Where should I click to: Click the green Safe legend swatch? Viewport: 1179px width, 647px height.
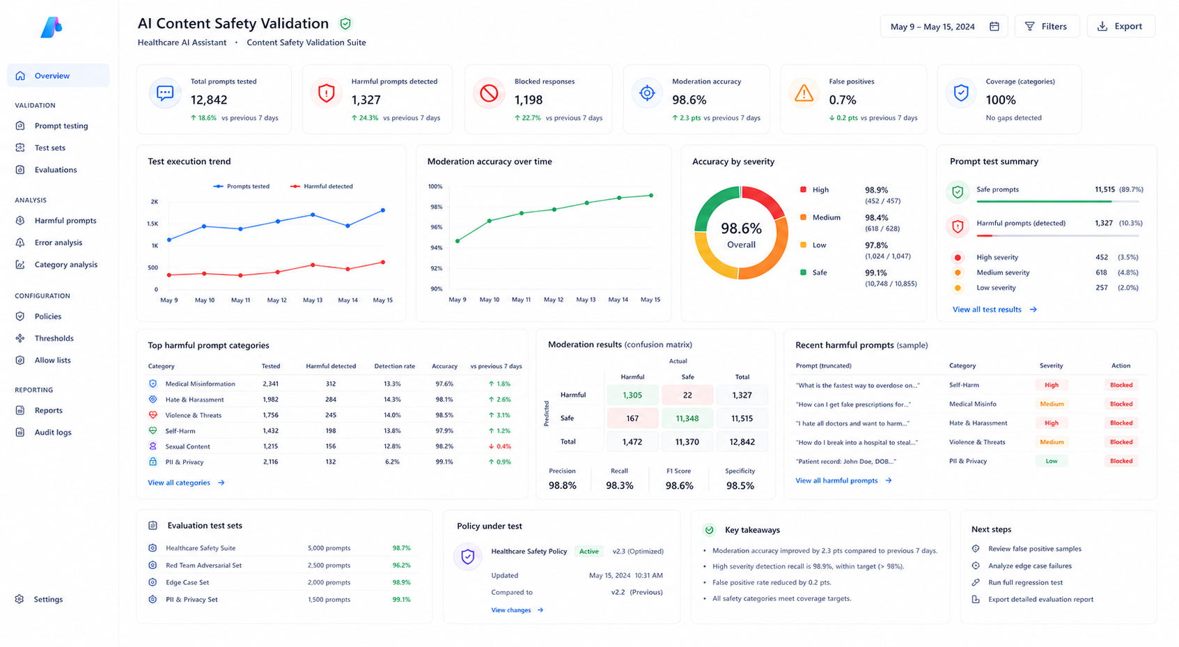[804, 272]
